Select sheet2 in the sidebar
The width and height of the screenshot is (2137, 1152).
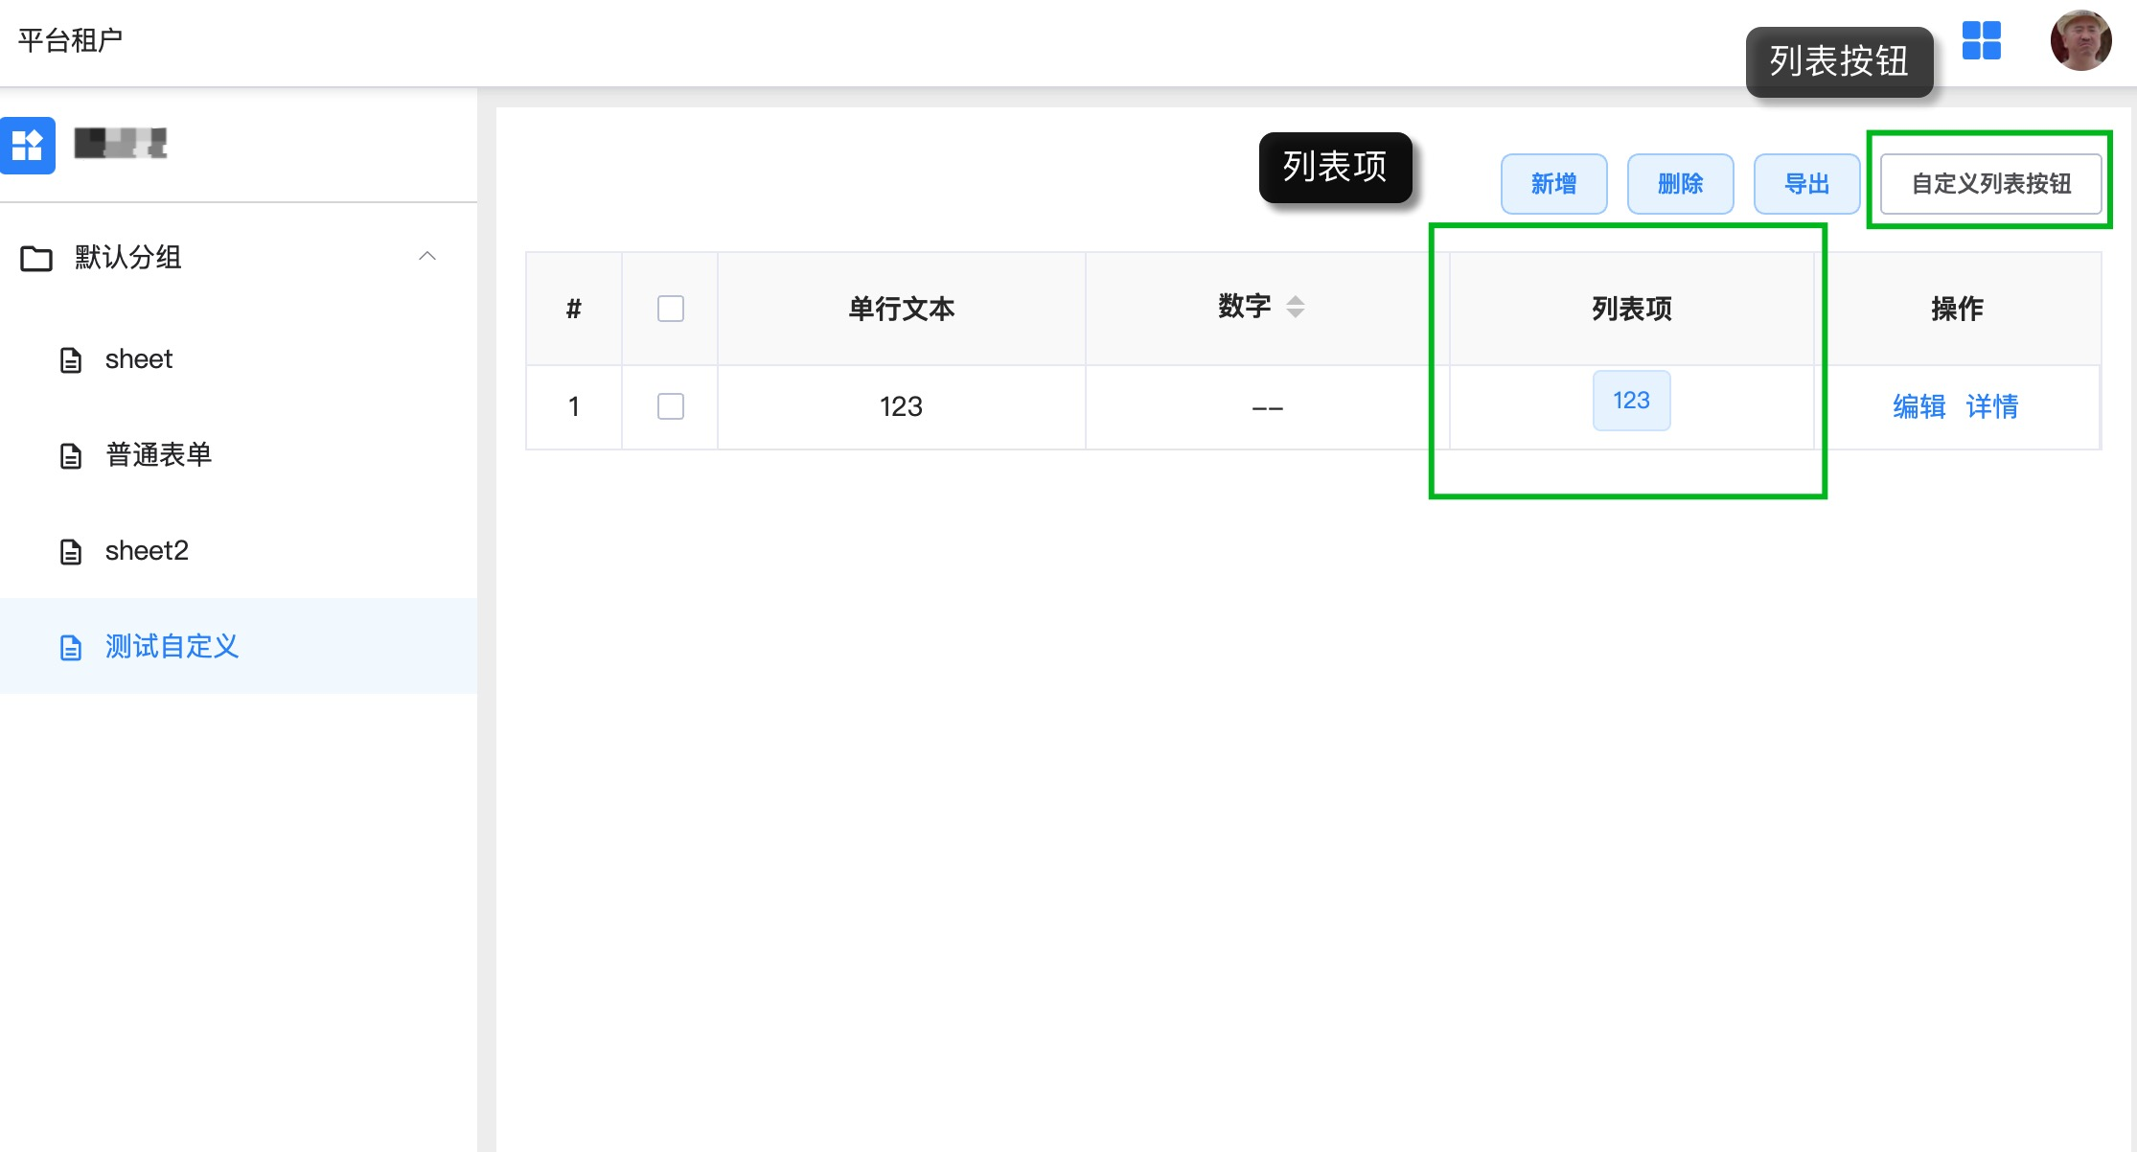tap(147, 550)
